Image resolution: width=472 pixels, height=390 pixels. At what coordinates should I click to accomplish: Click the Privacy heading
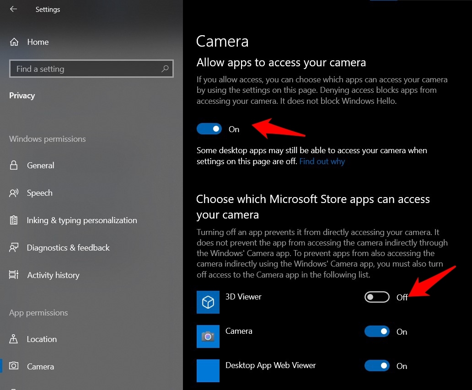coord(22,96)
